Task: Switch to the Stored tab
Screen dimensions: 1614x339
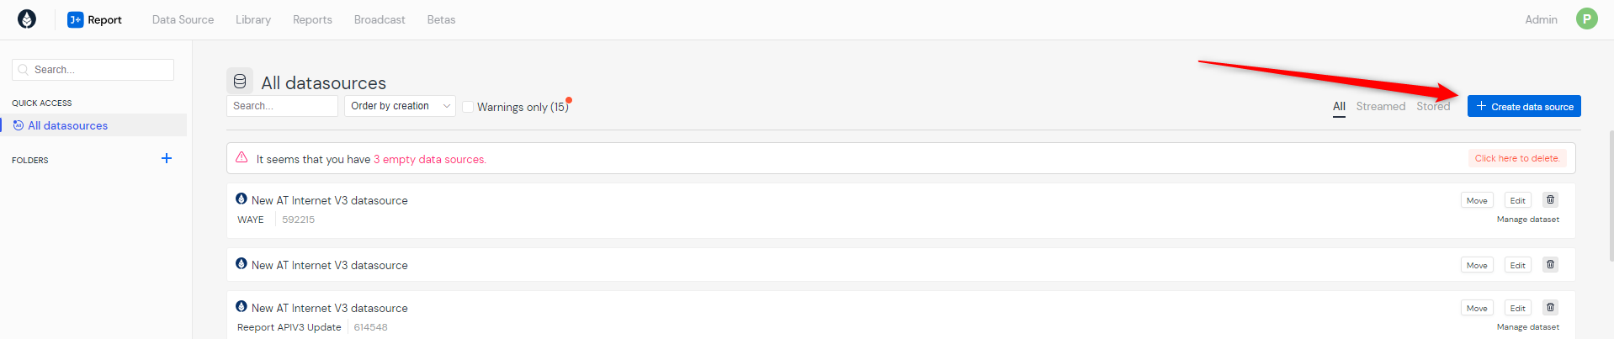Action: [x=1432, y=106]
